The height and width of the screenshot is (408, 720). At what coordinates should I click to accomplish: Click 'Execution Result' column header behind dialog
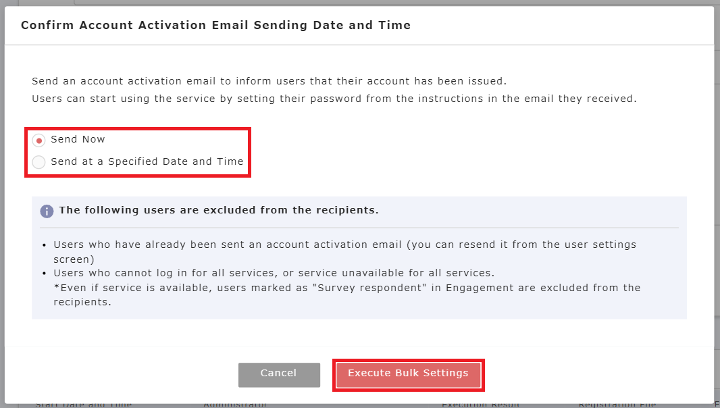click(x=480, y=405)
